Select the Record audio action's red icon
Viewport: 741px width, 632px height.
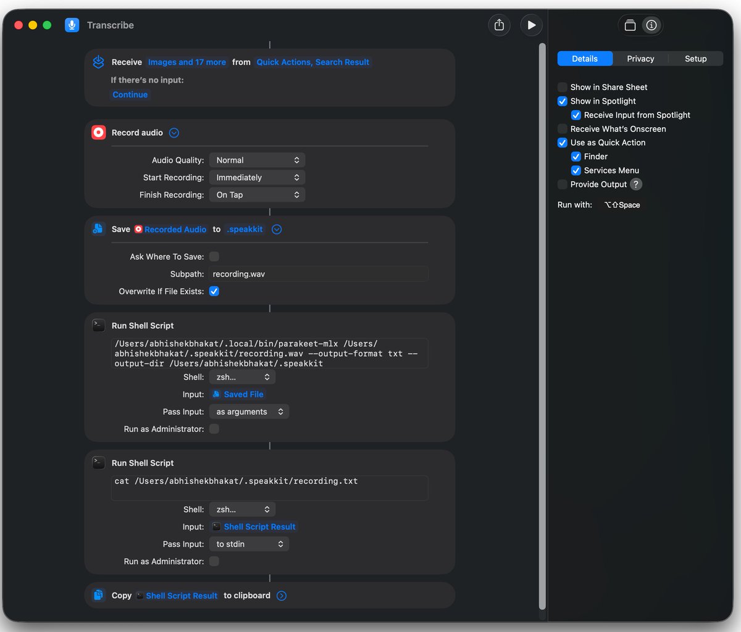point(98,132)
